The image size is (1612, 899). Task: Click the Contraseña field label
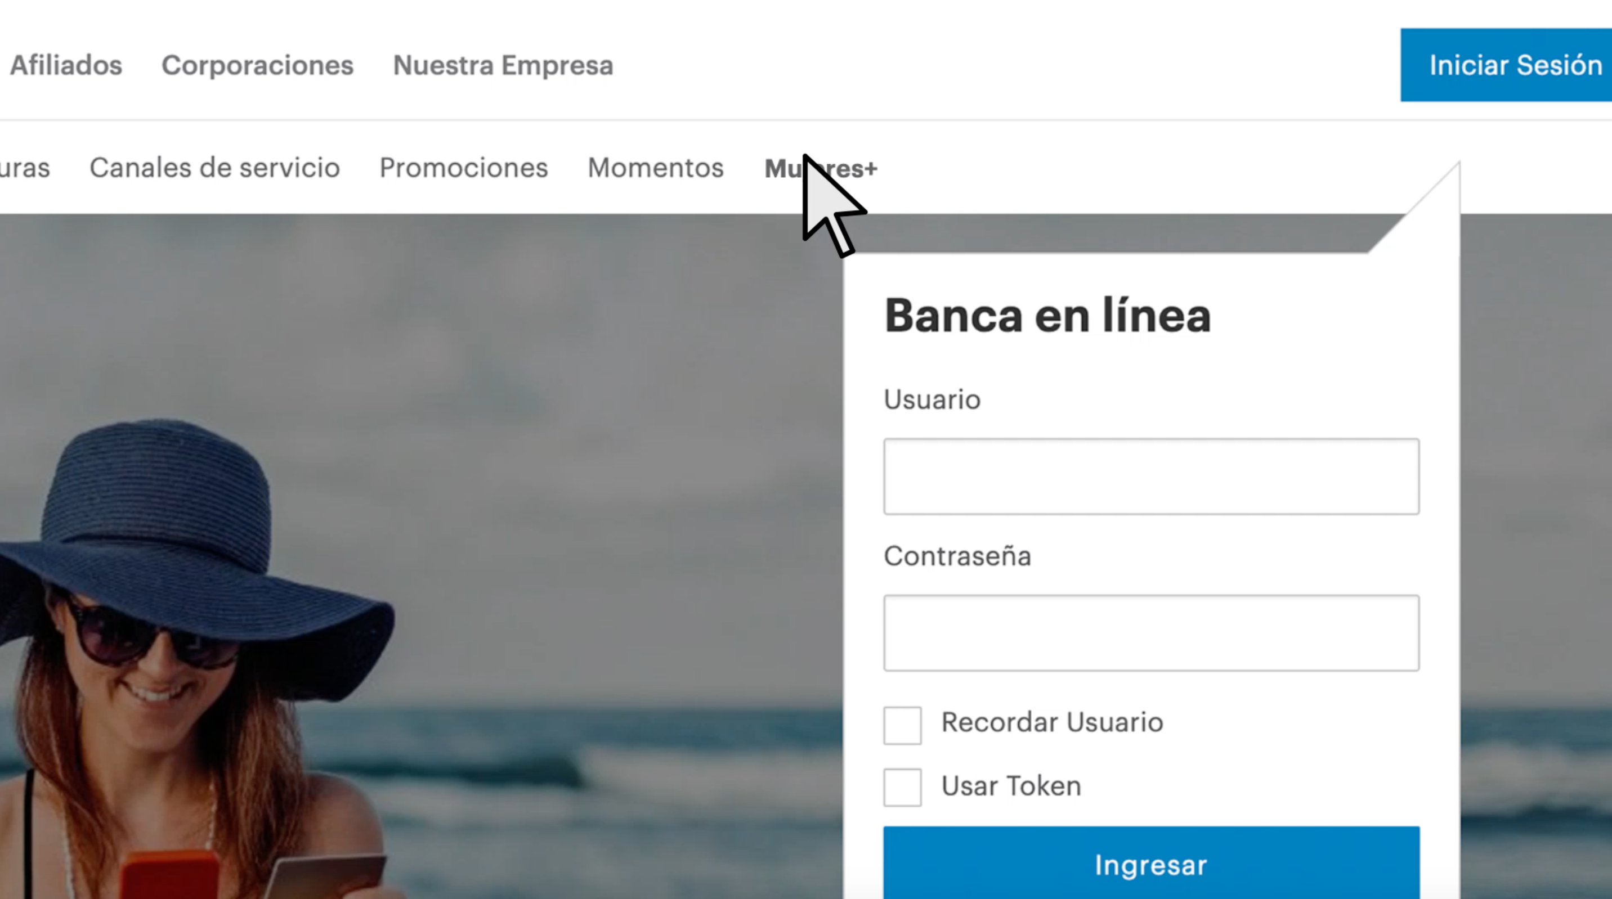point(957,556)
